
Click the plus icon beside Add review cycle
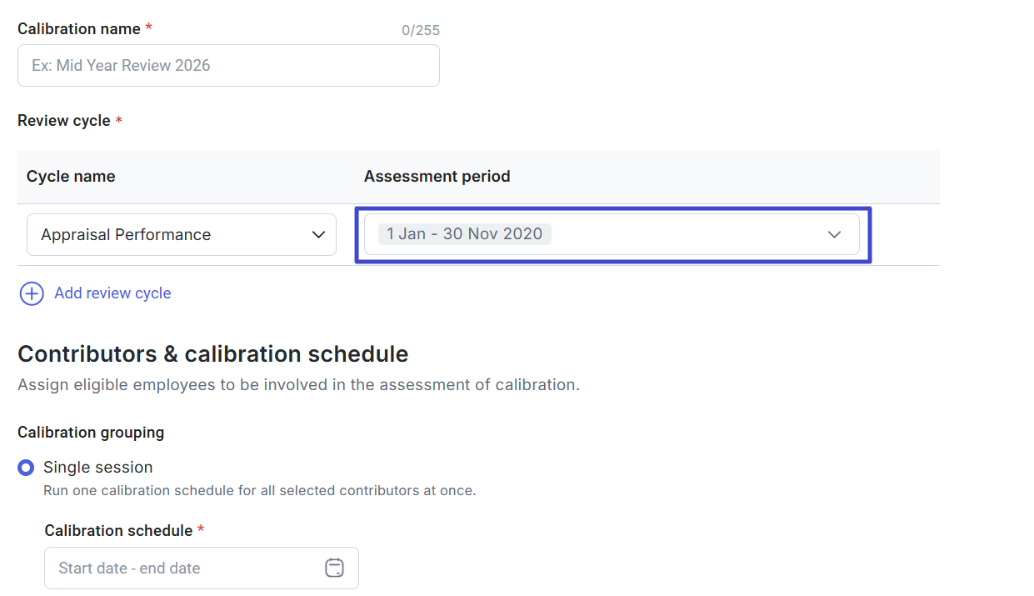[32, 293]
